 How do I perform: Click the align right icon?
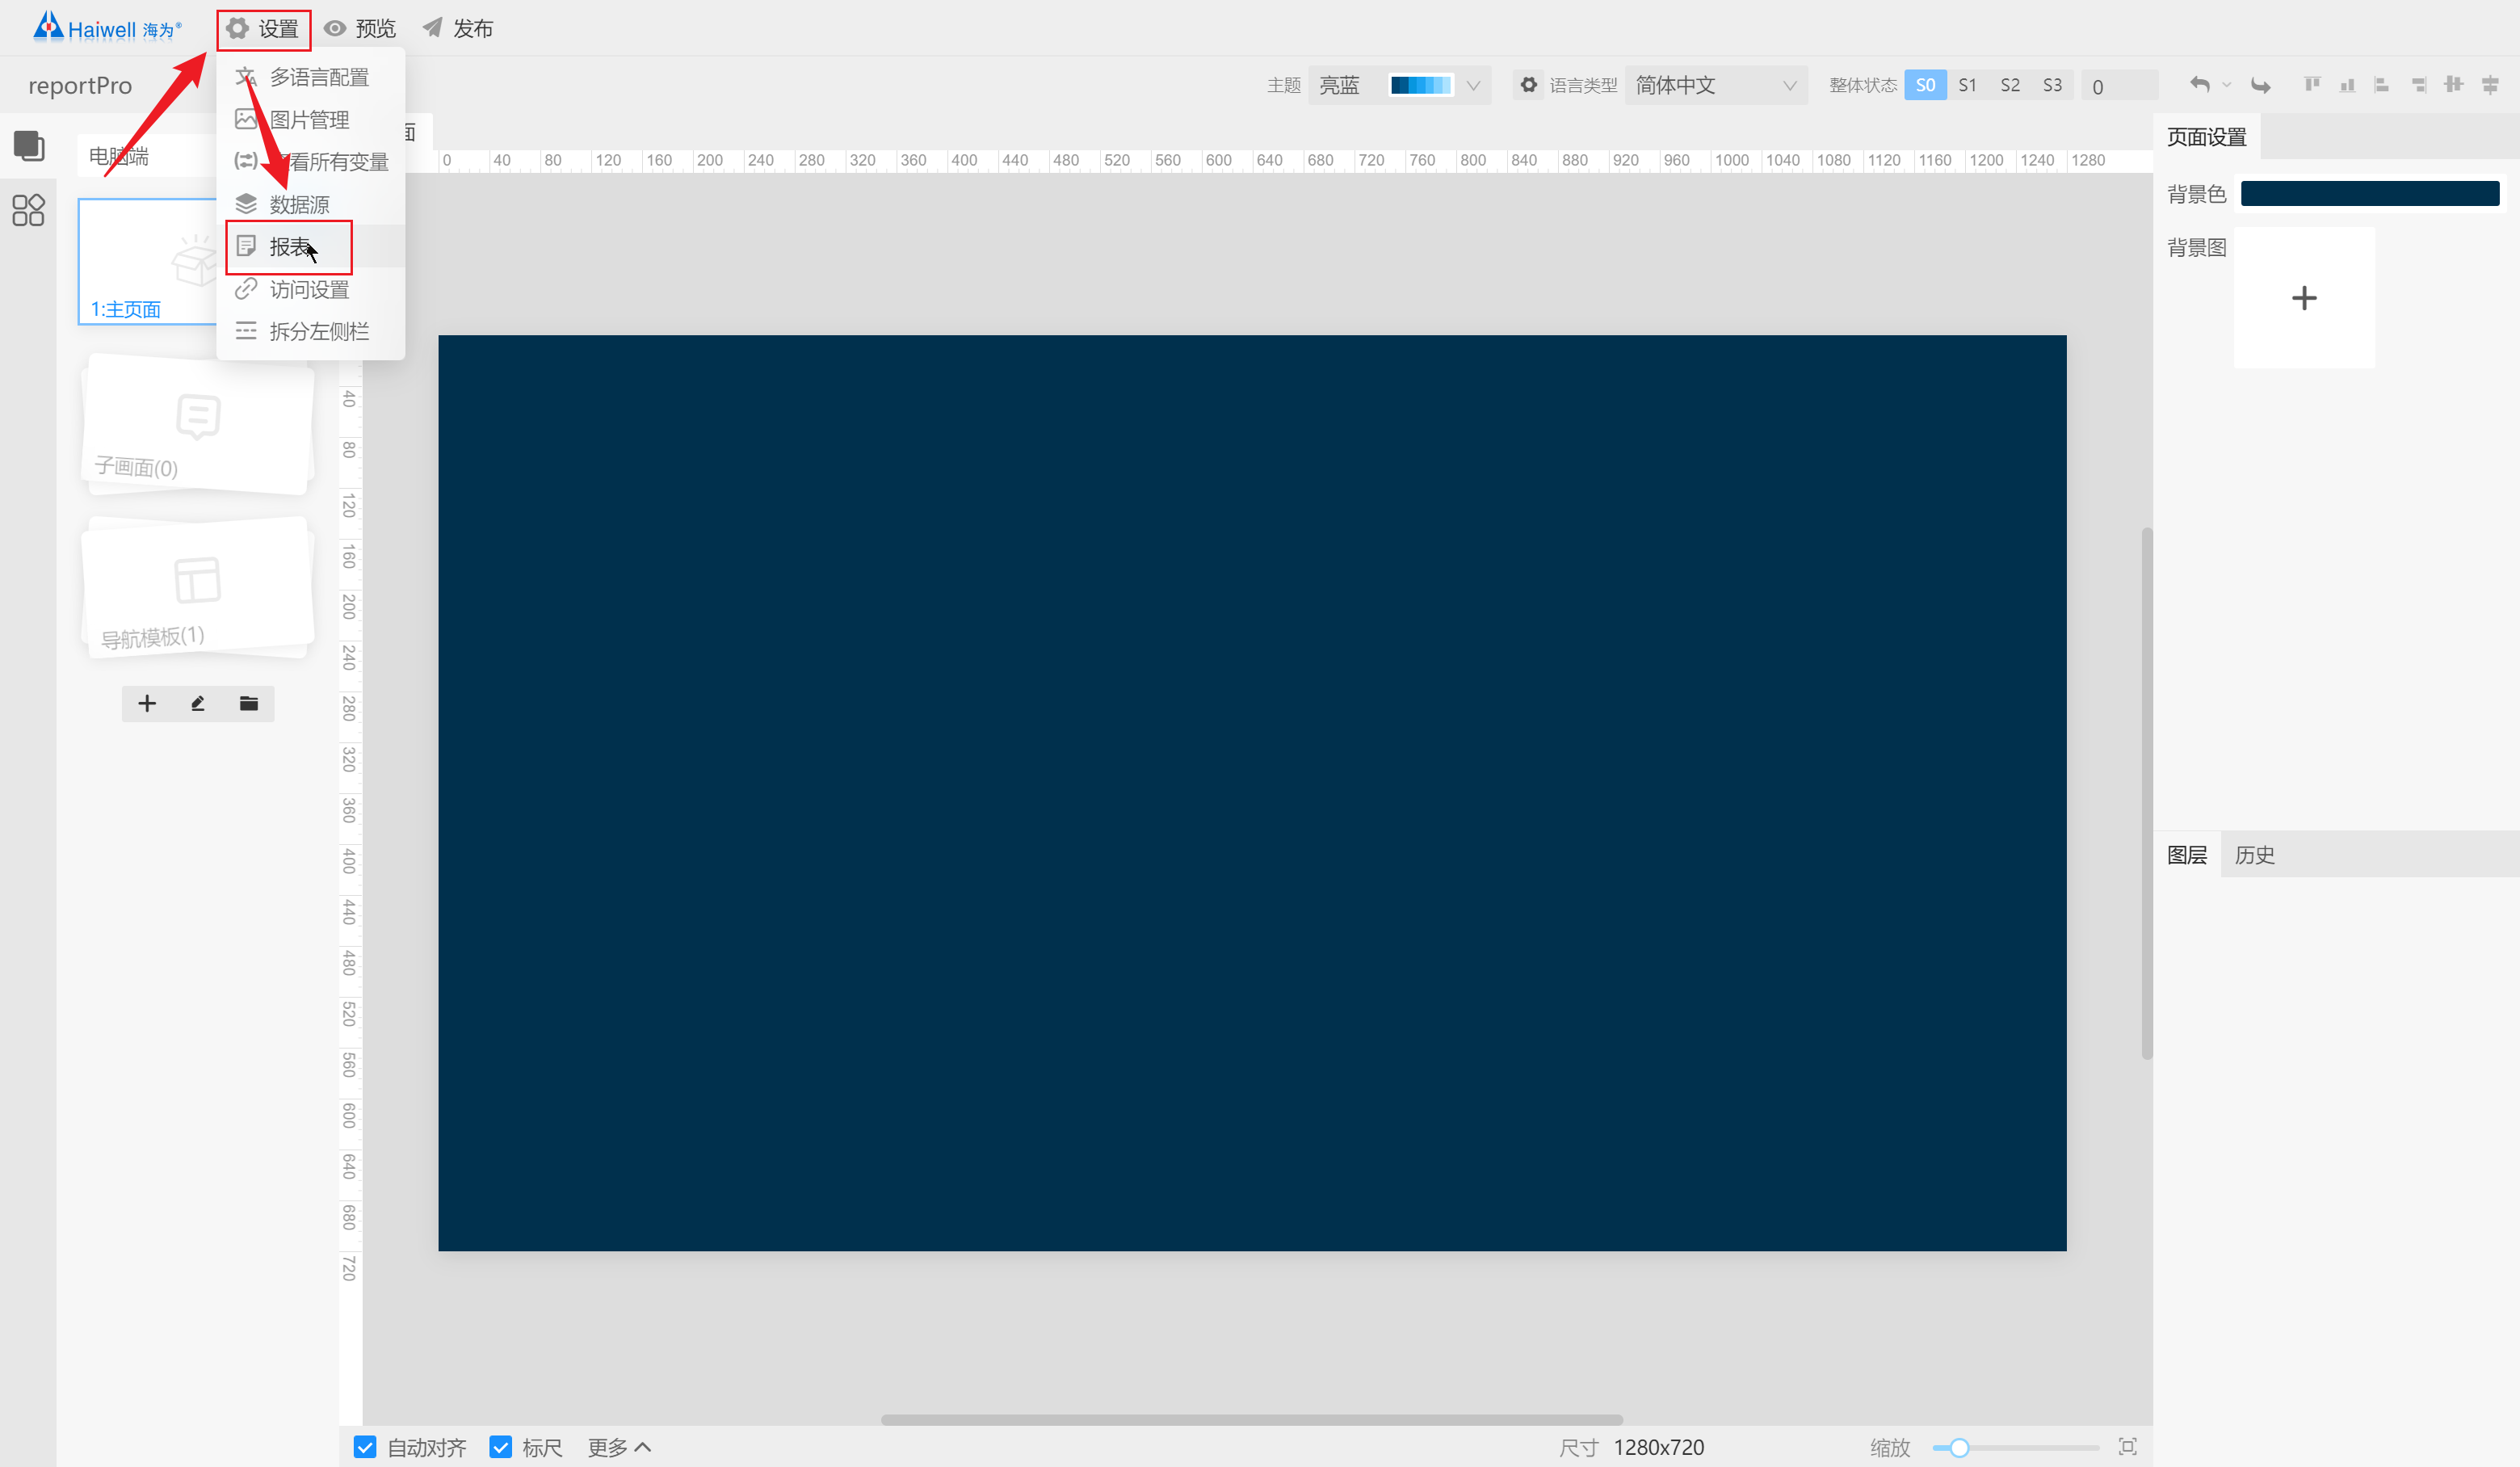[2418, 85]
